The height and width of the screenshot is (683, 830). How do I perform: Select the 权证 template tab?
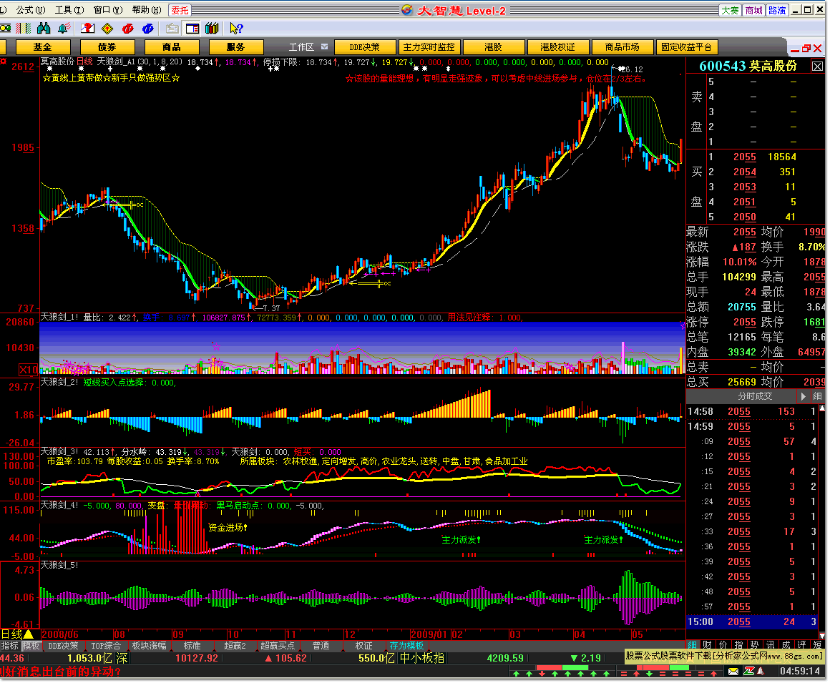pos(363,645)
